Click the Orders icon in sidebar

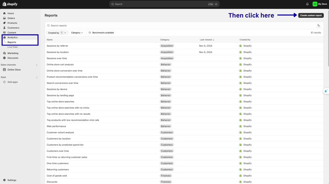pos(4,18)
